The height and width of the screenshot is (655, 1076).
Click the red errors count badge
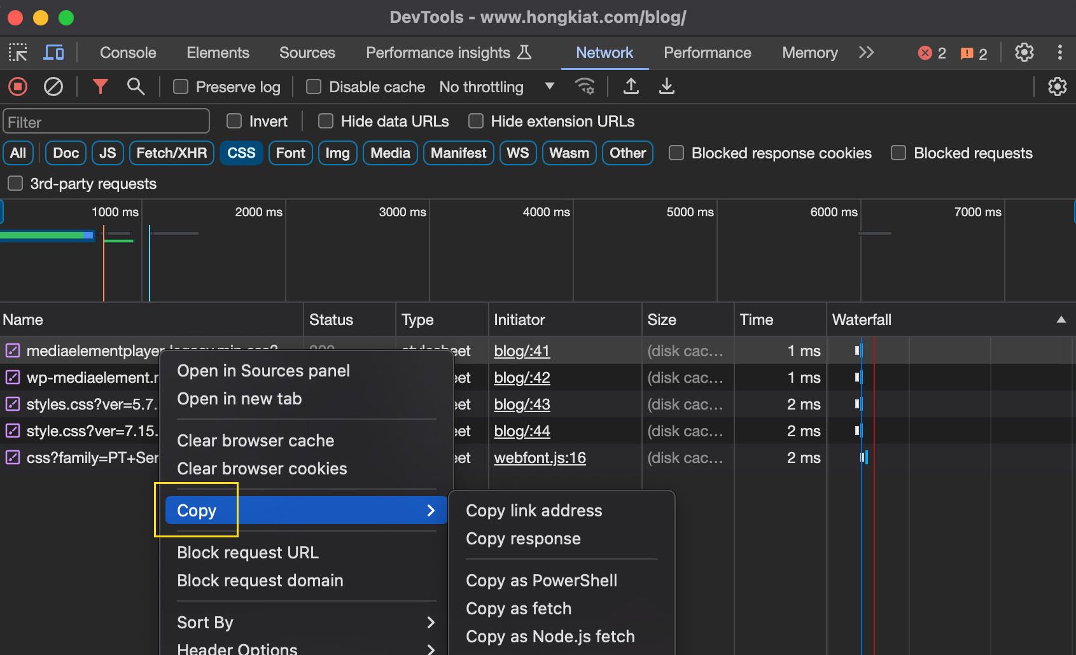click(x=932, y=53)
